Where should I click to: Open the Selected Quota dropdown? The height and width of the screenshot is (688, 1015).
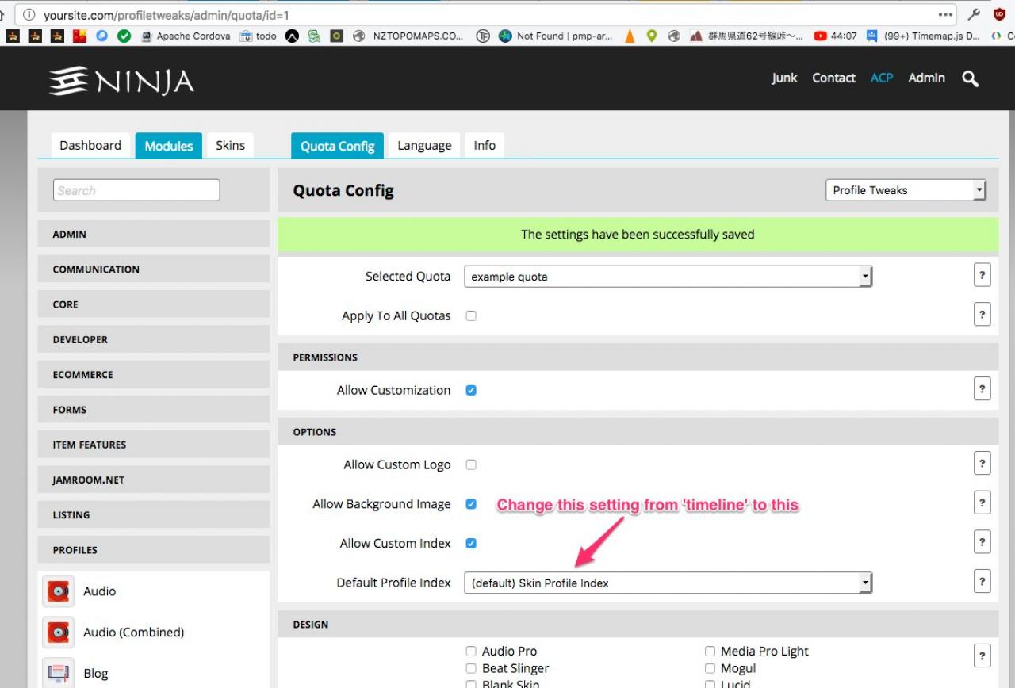pyautogui.click(x=668, y=277)
